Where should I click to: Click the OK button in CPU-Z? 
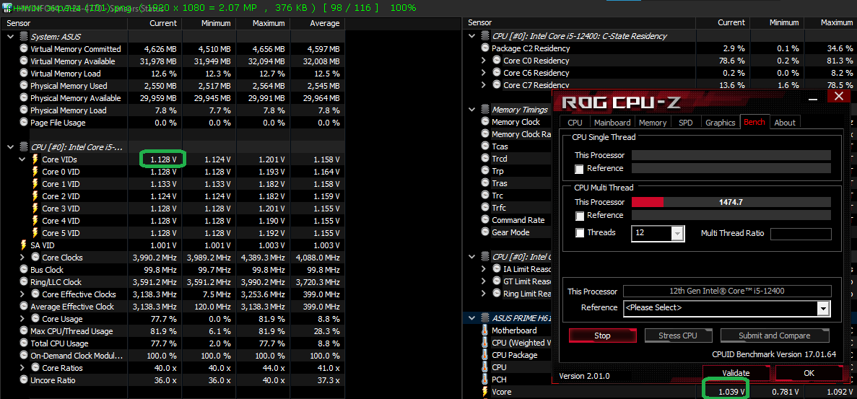click(x=809, y=373)
